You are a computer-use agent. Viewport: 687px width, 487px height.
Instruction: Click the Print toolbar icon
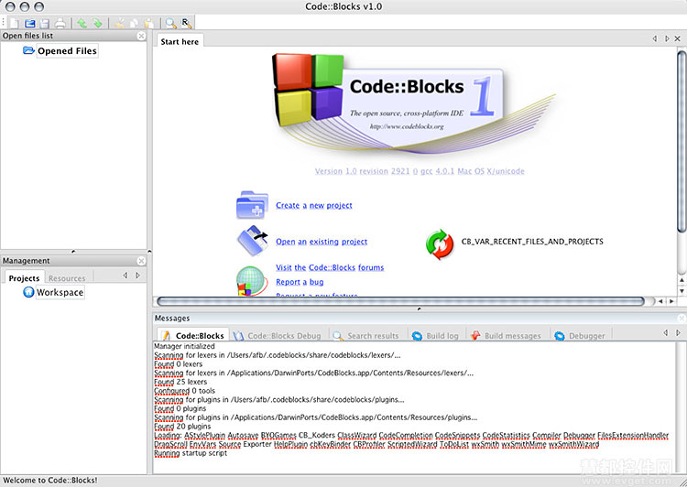click(60, 23)
